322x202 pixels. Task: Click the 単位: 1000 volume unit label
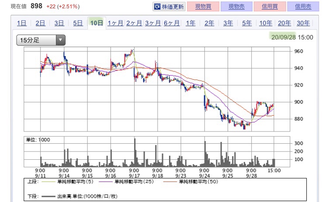pyautogui.click(x=38, y=140)
